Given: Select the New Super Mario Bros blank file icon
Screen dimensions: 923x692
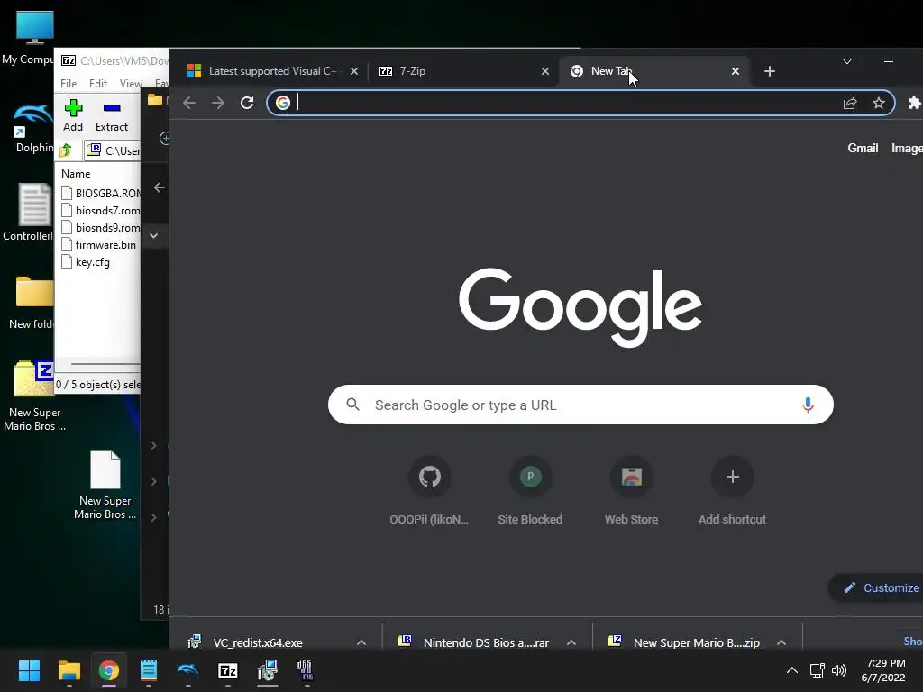Looking at the screenshot, I should (105, 485).
